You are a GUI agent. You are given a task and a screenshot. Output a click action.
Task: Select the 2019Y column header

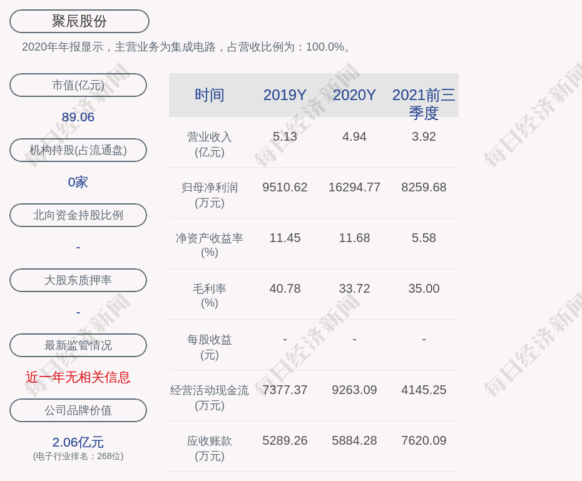tap(285, 95)
